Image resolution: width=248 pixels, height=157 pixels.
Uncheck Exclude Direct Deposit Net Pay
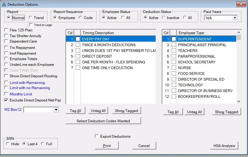[x=6, y=100]
